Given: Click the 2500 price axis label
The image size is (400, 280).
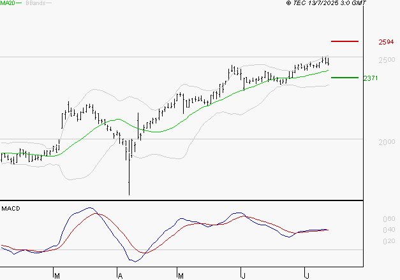Looking at the screenshot, I should (x=387, y=60).
